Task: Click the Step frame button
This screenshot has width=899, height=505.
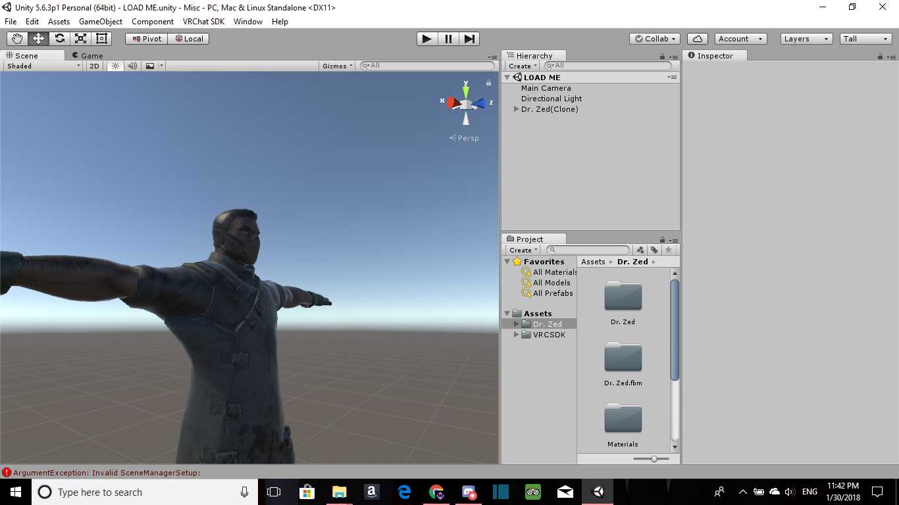Action: click(469, 39)
